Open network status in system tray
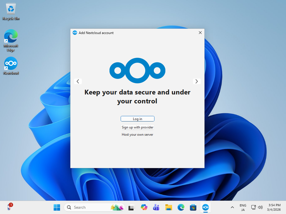The width and height of the screenshot is (286, 214). point(253,207)
